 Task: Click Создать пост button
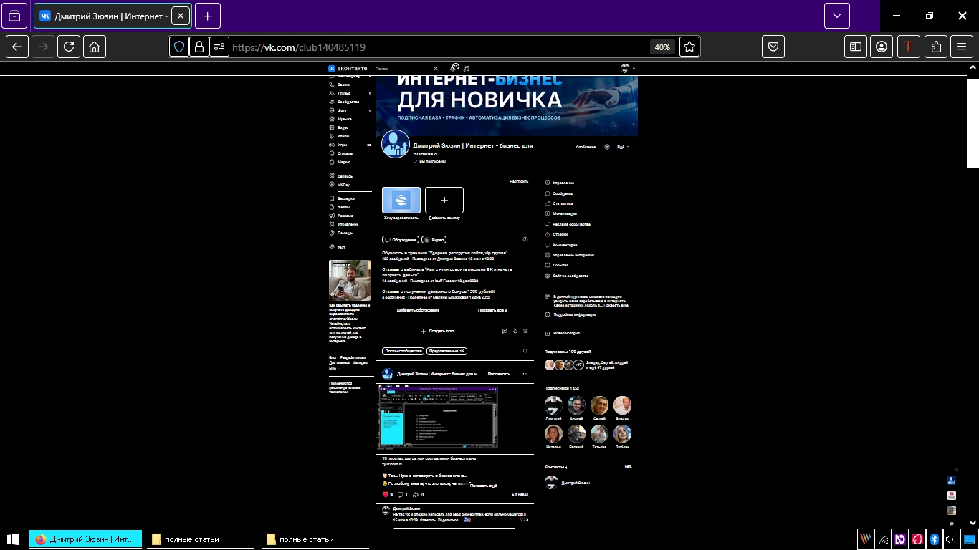(437, 332)
